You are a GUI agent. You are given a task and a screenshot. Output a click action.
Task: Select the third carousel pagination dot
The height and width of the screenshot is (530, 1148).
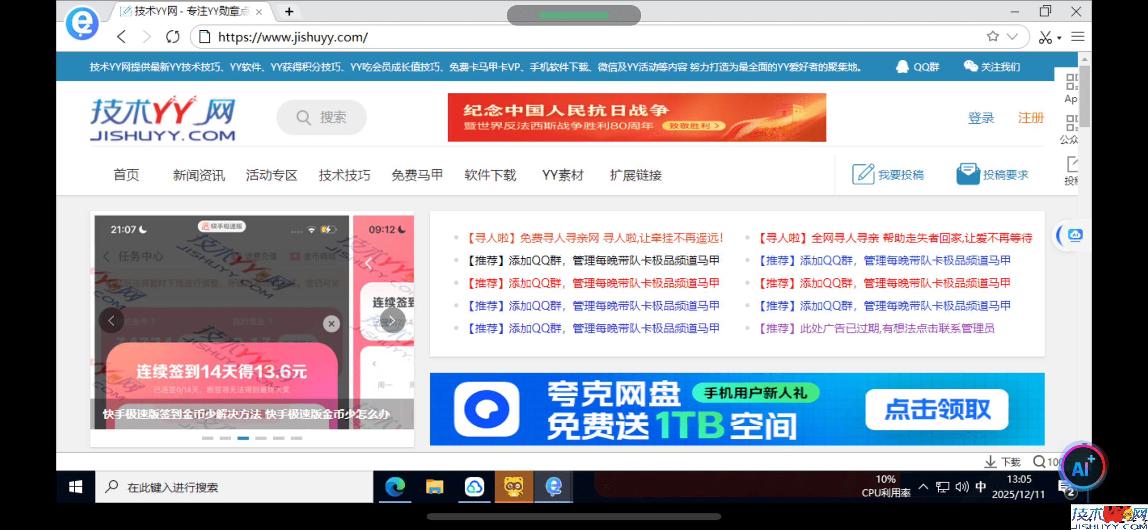point(243,438)
